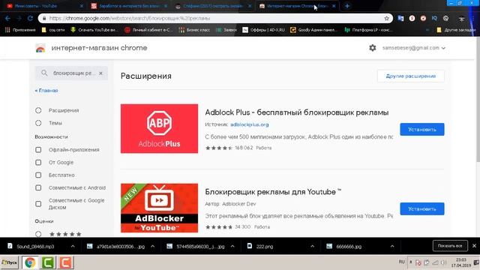Open a new browser tab with plus

point(347,6)
